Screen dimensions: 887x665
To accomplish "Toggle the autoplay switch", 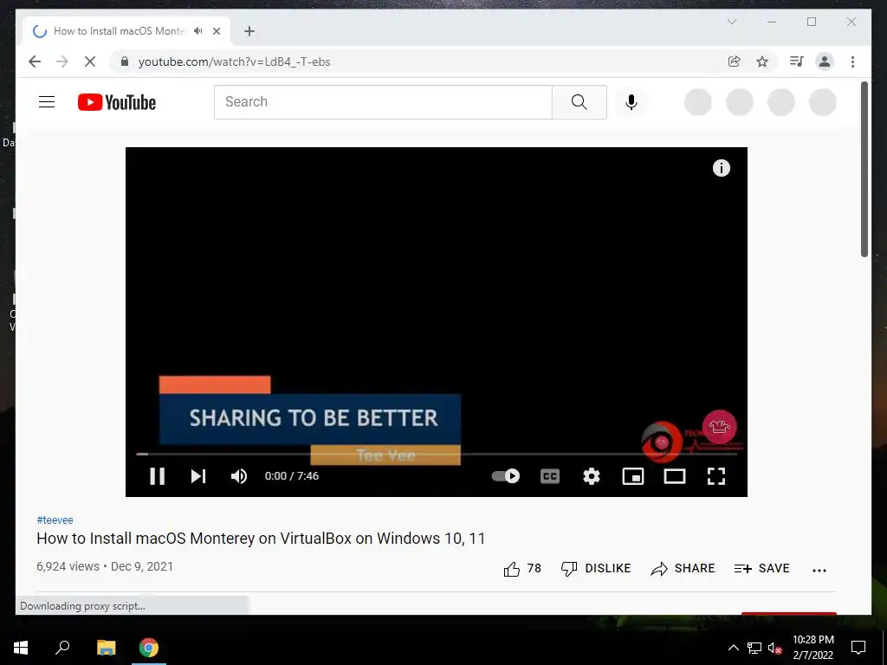I will pyautogui.click(x=506, y=476).
